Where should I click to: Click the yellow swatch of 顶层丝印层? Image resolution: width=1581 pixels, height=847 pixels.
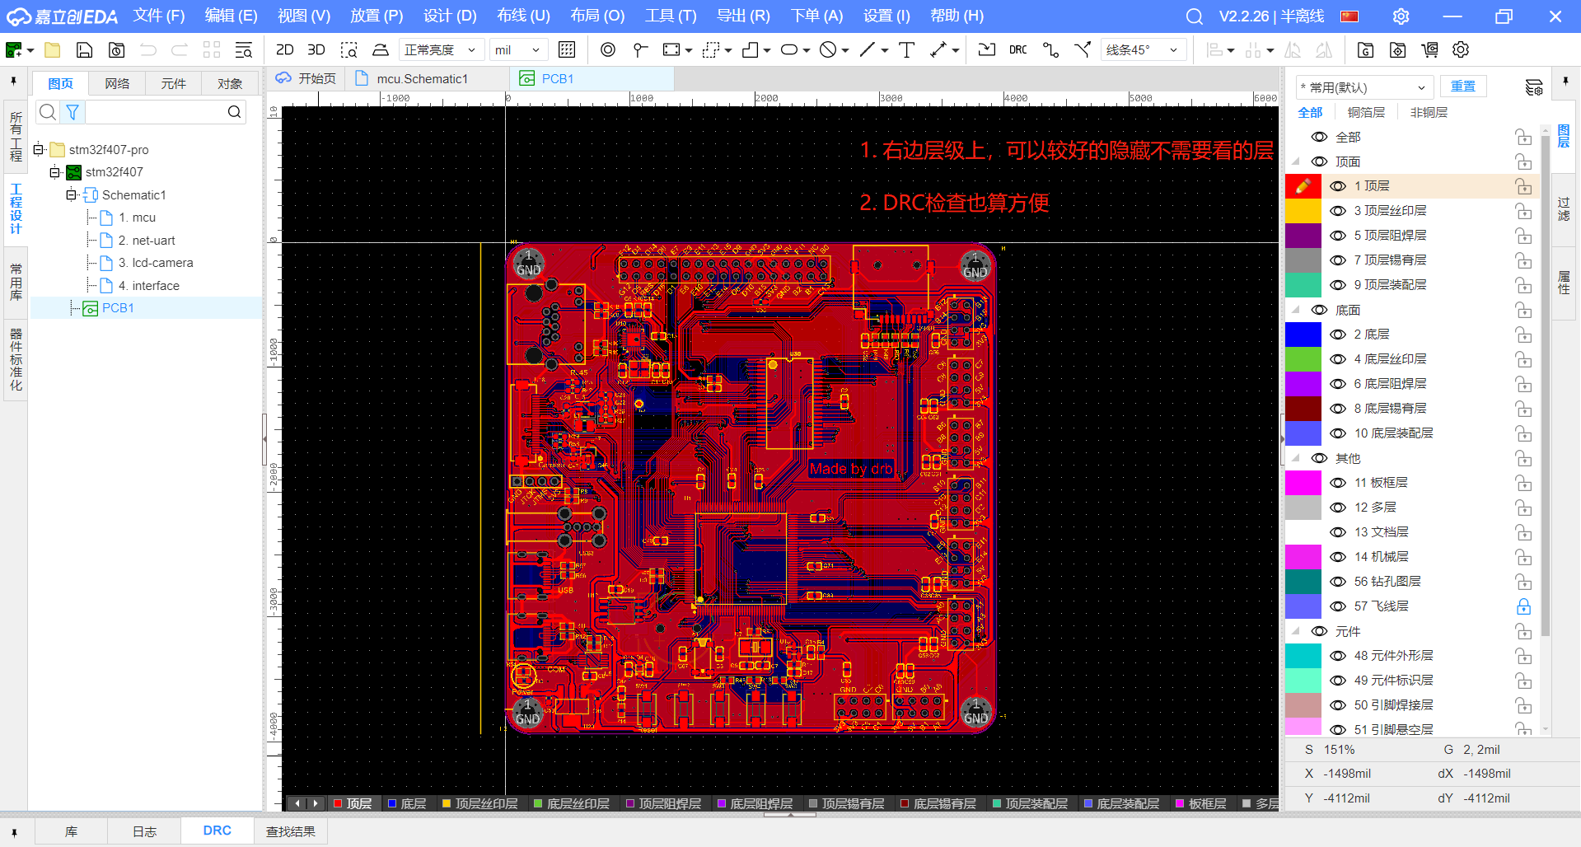[1303, 211]
